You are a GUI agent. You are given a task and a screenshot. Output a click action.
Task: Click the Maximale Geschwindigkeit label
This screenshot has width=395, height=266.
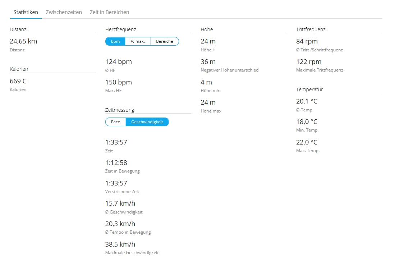coord(132,253)
